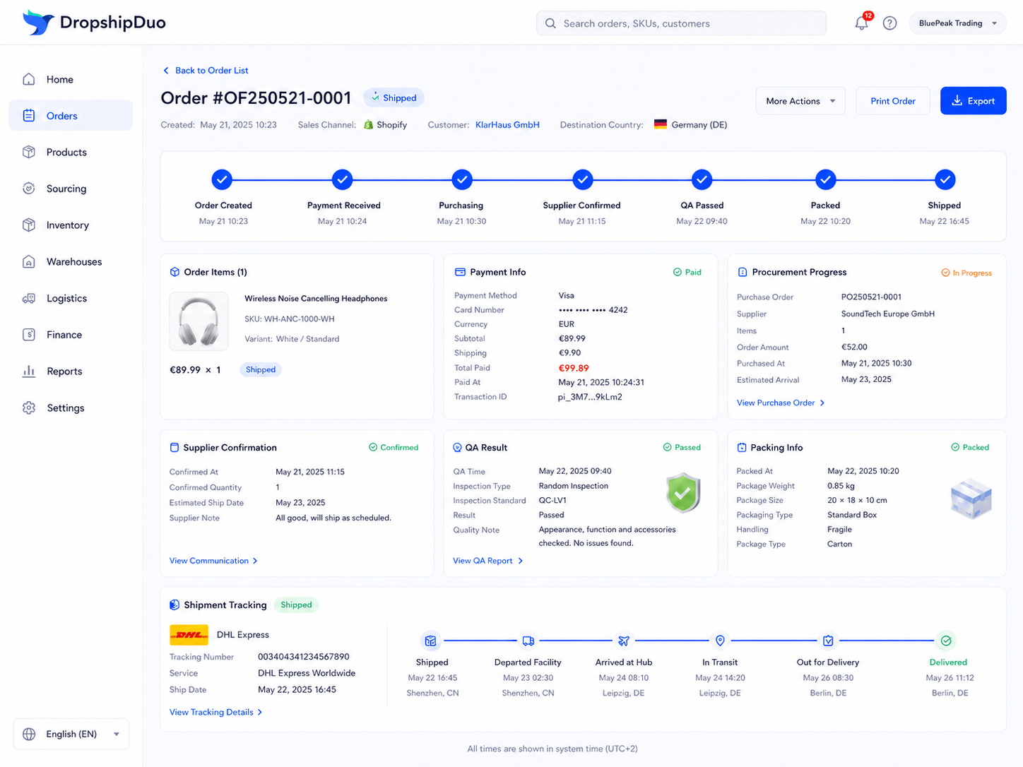Expand the More Actions dropdown
Viewport: 1023px width, 767px height.
[800, 101]
